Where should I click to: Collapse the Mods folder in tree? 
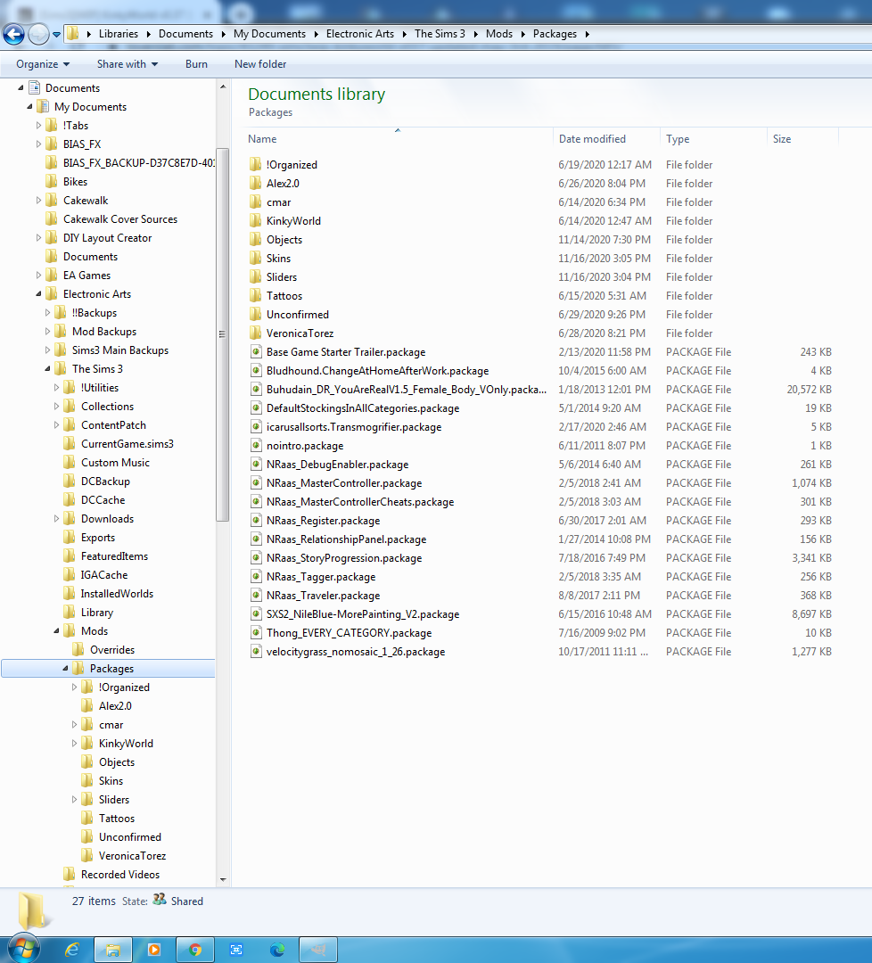56,631
